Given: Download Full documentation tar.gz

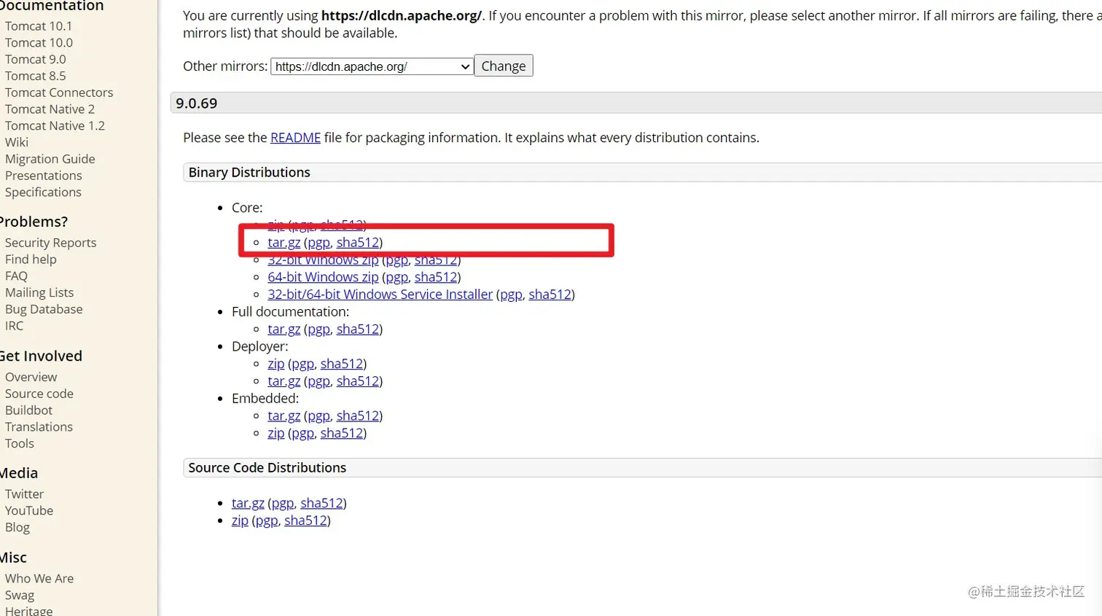Looking at the screenshot, I should coord(284,330).
